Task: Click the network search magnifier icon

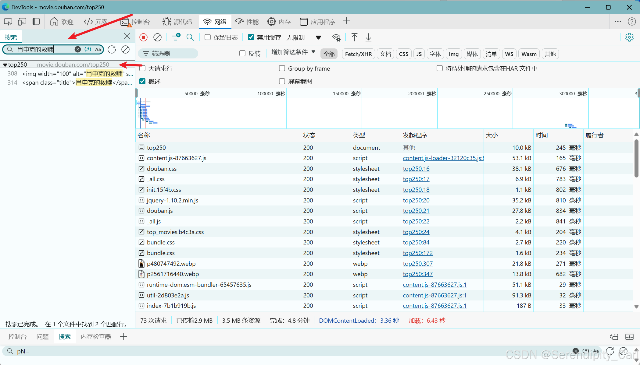Action: pyautogui.click(x=190, y=37)
